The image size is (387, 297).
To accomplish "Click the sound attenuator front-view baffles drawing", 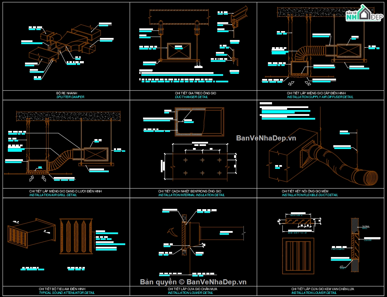I will coord(76,237).
